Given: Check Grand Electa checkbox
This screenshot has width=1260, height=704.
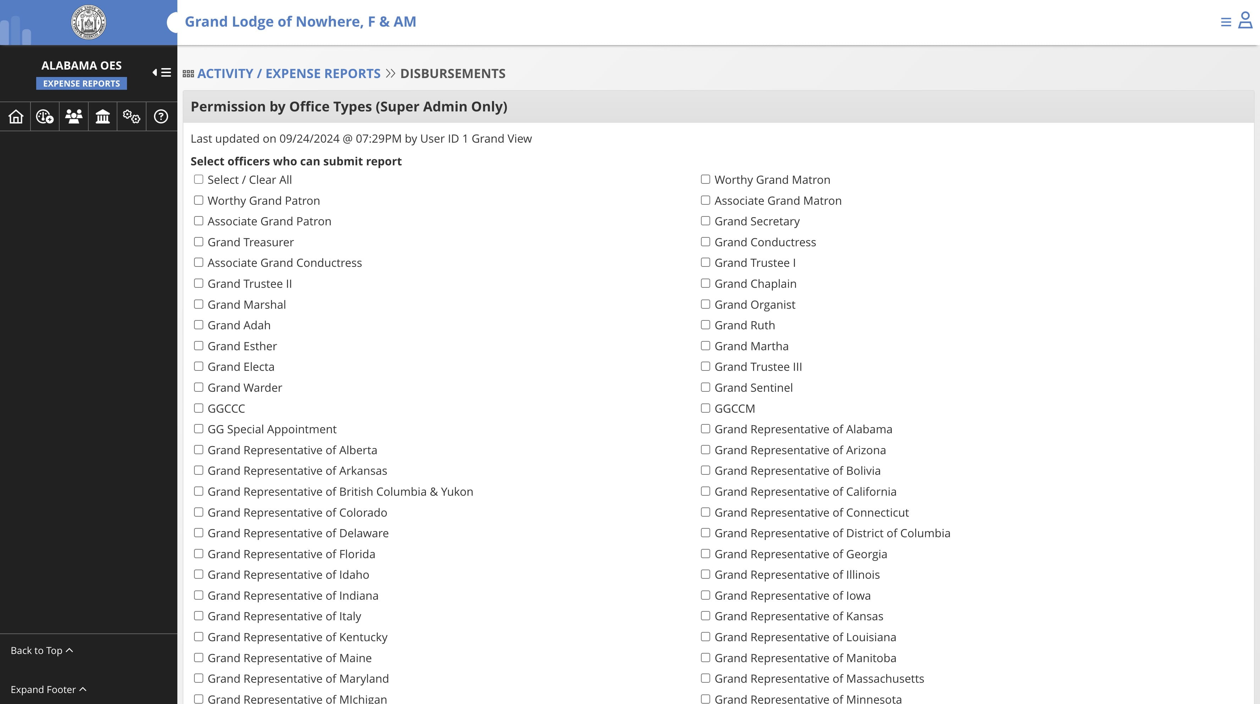Looking at the screenshot, I should (199, 367).
